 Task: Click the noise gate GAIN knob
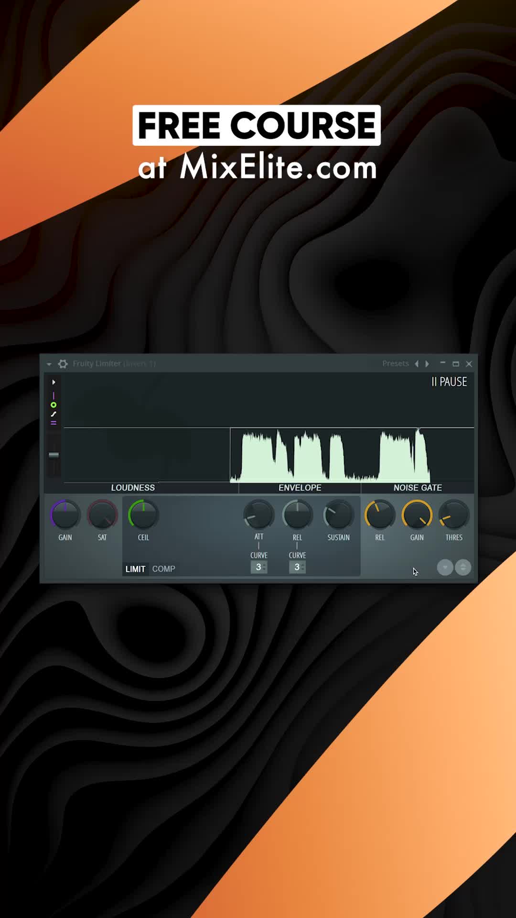pos(417,515)
